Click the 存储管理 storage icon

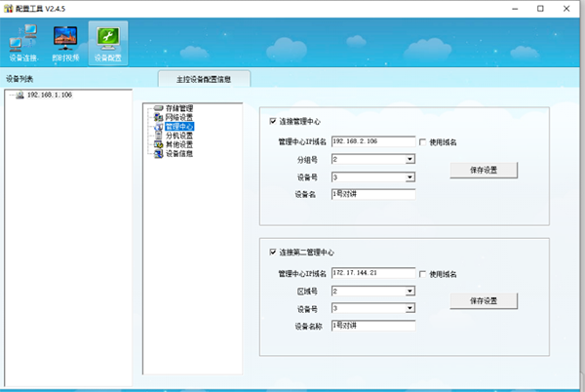click(x=159, y=108)
